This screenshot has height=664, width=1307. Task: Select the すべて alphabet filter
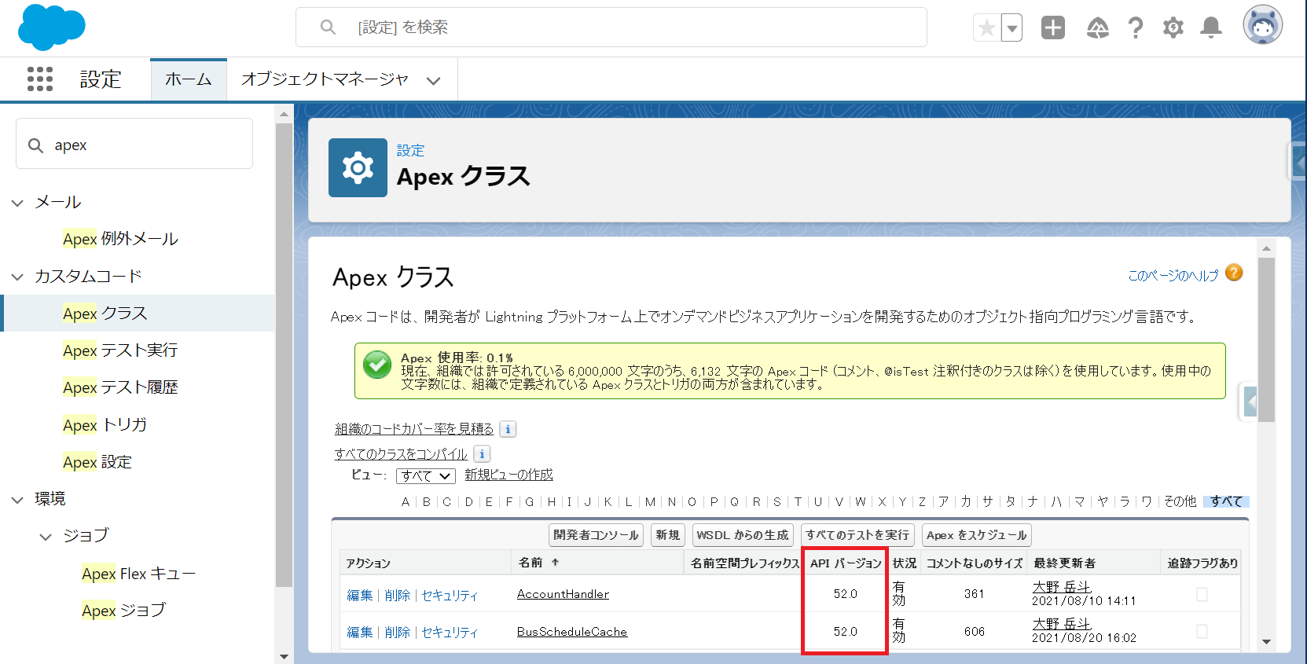tap(1226, 501)
